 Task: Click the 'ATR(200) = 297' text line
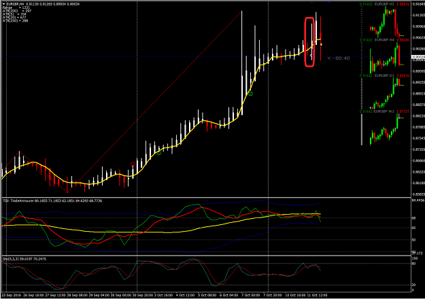click(x=17, y=11)
